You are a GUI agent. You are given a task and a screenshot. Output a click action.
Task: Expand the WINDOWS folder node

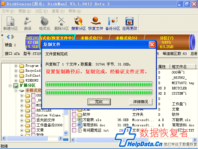point(16,81)
